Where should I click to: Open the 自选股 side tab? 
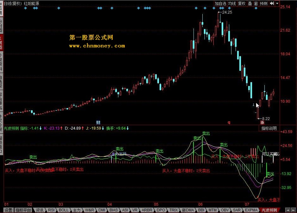pyautogui.click(x=1, y=82)
